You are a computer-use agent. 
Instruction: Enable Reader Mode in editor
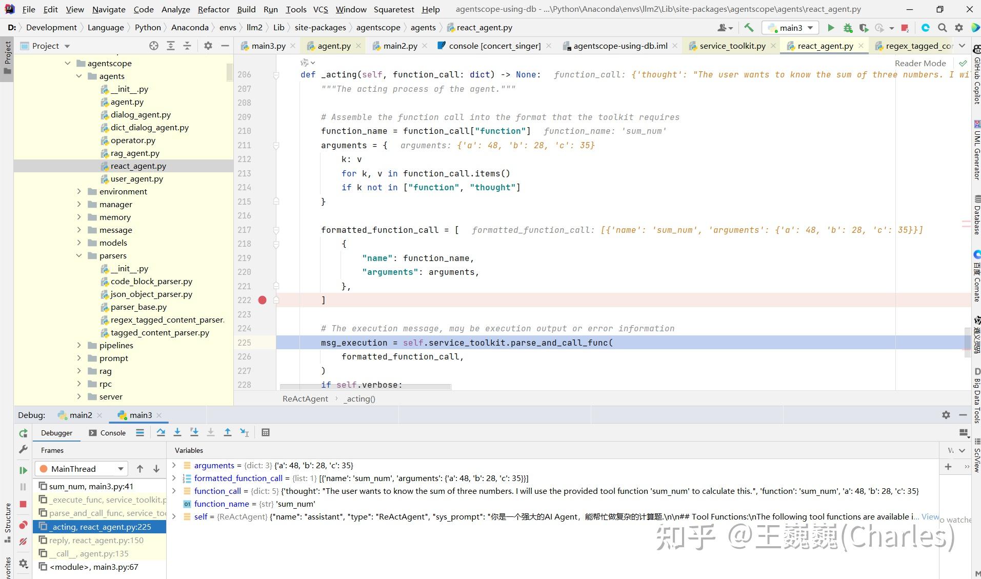pyautogui.click(x=920, y=63)
